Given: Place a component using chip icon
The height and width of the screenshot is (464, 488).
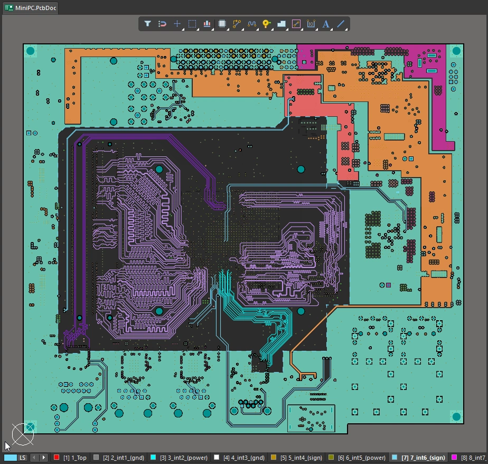Looking at the screenshot, I should (x=222, y=24).
